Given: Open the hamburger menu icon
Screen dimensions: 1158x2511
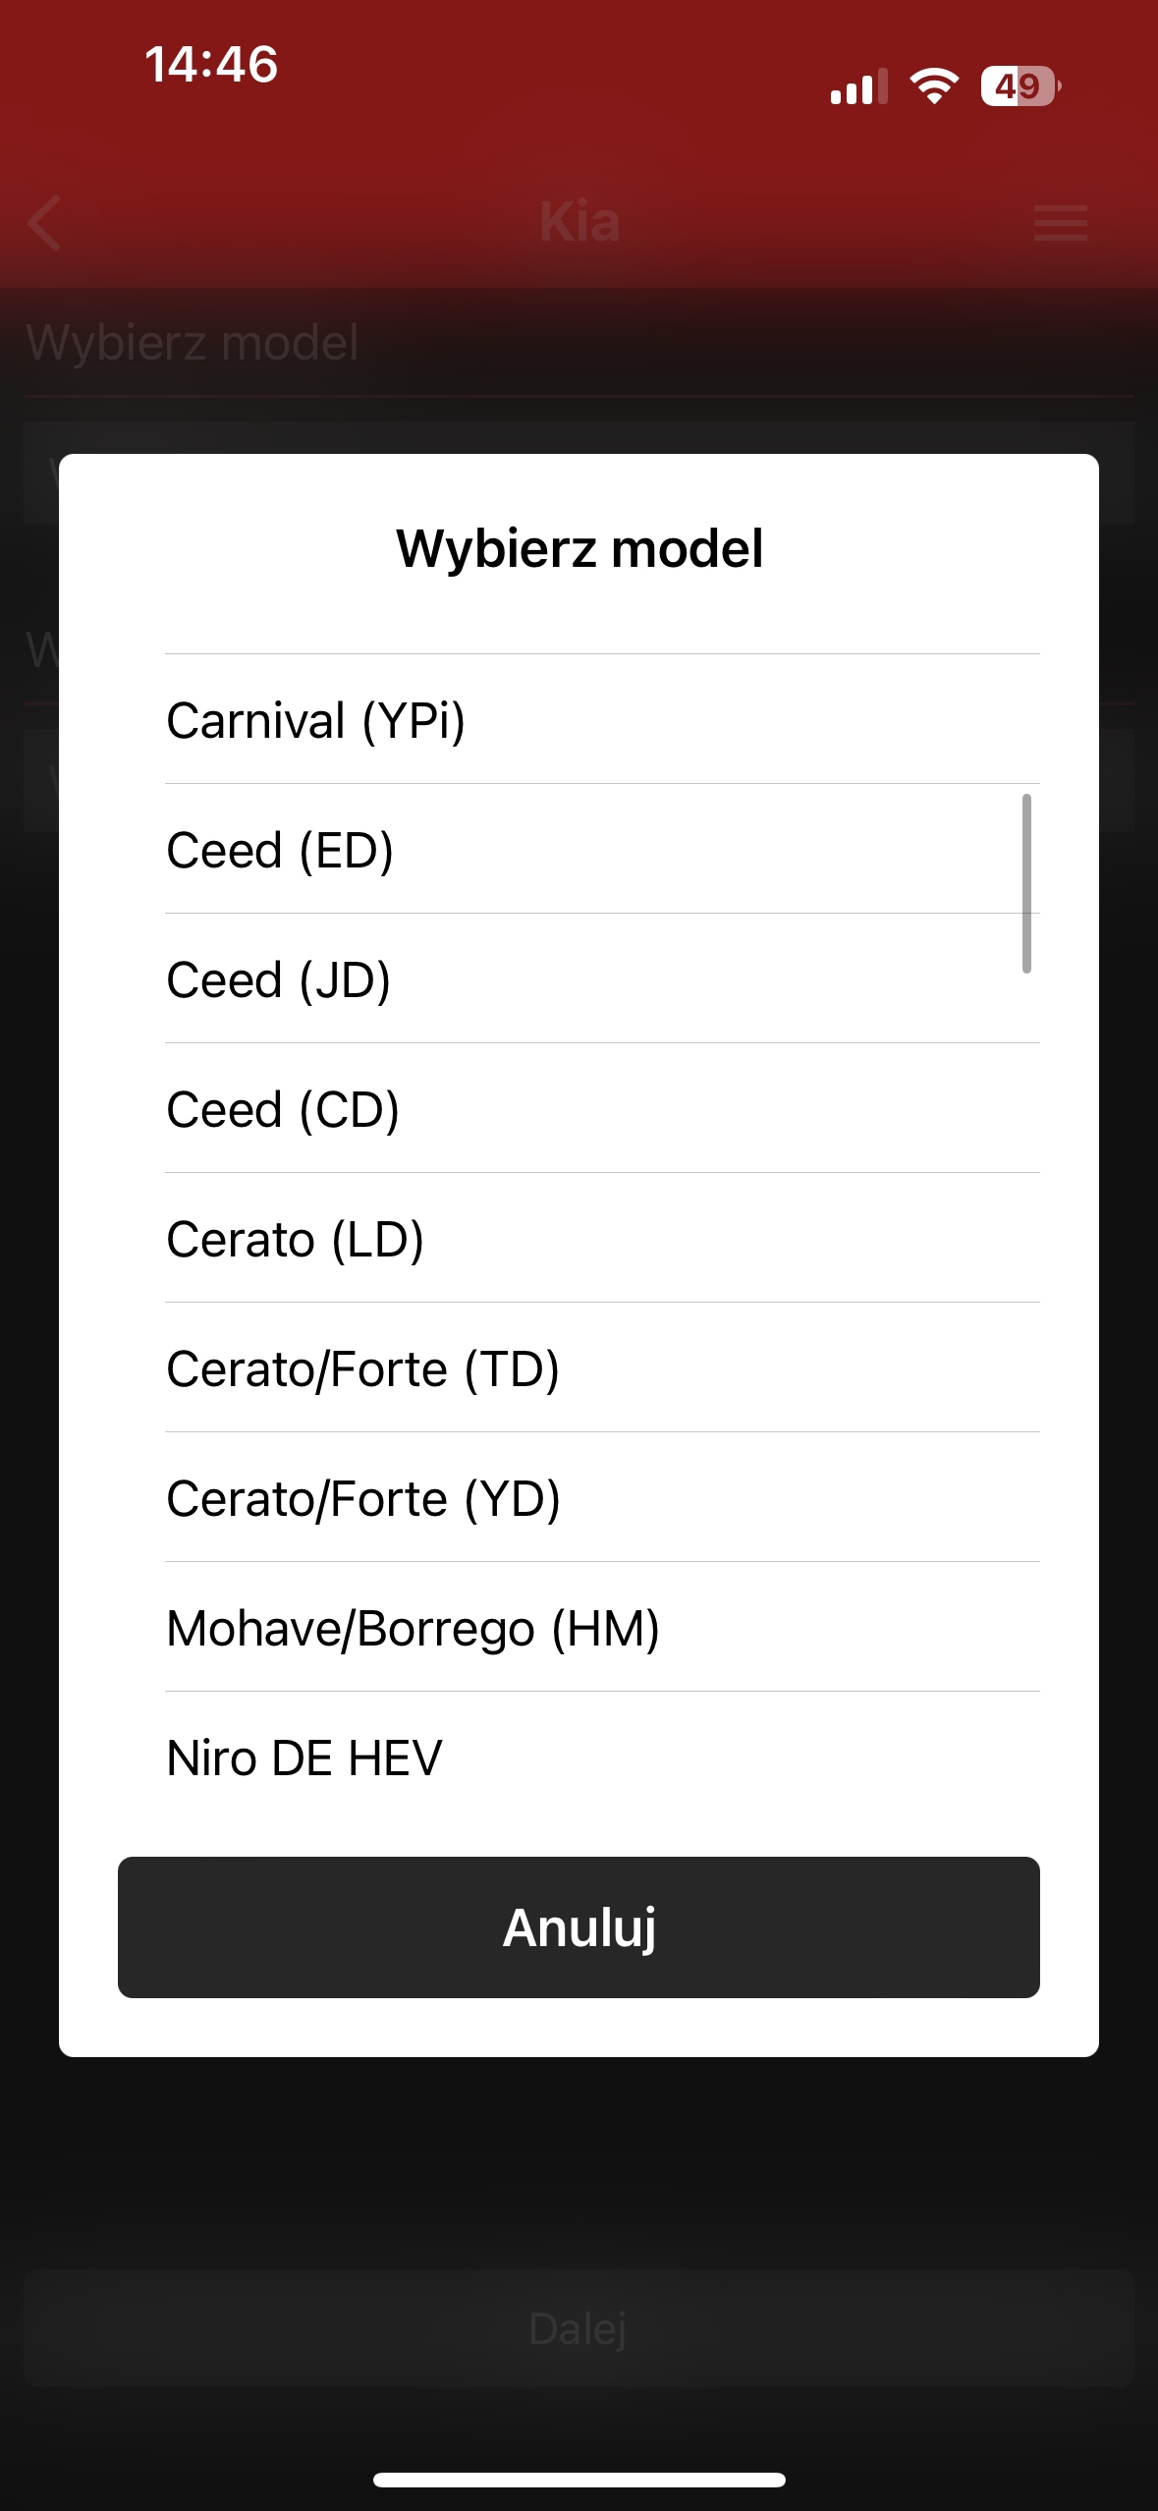Looking at the screenshot, I should click(x=1061, y=223).
